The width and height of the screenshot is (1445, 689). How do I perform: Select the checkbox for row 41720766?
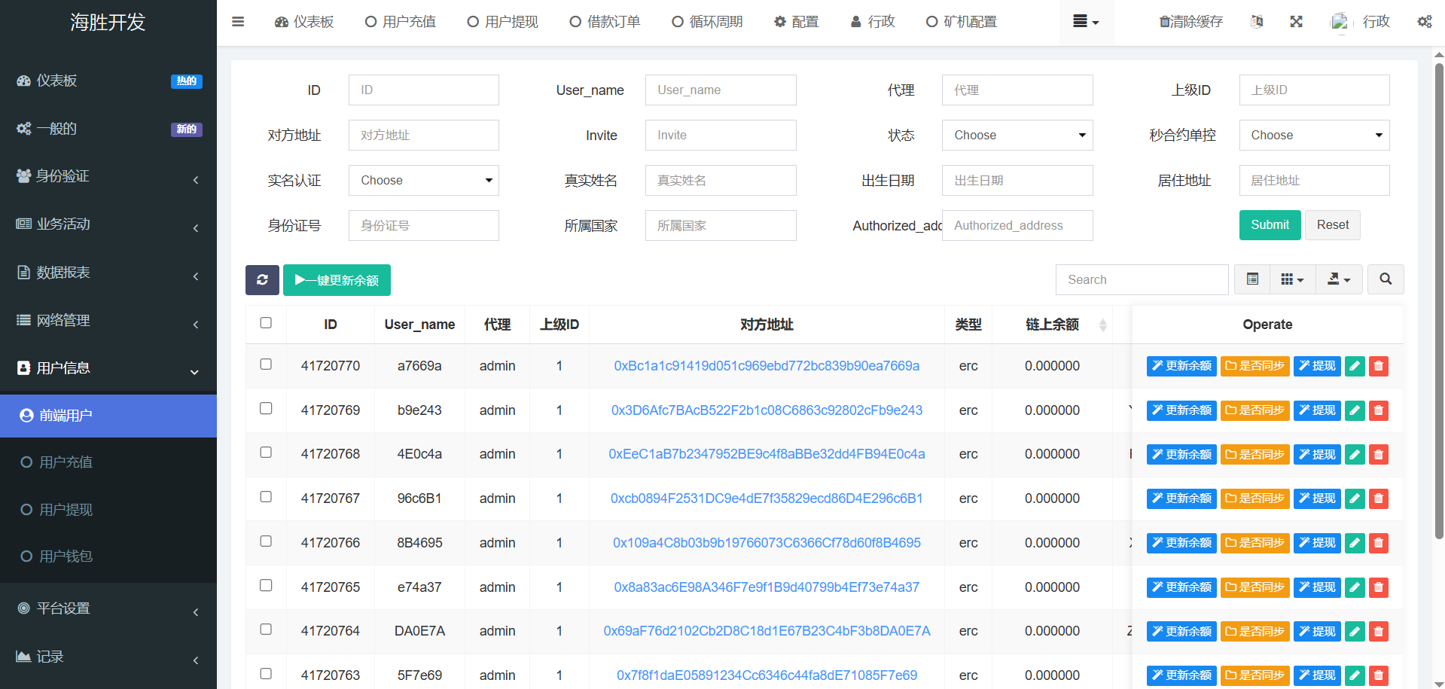(266, 541)
